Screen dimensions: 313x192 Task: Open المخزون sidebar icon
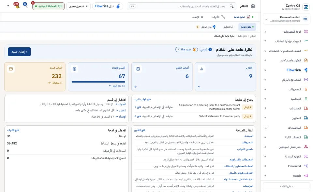pos(306,118)
